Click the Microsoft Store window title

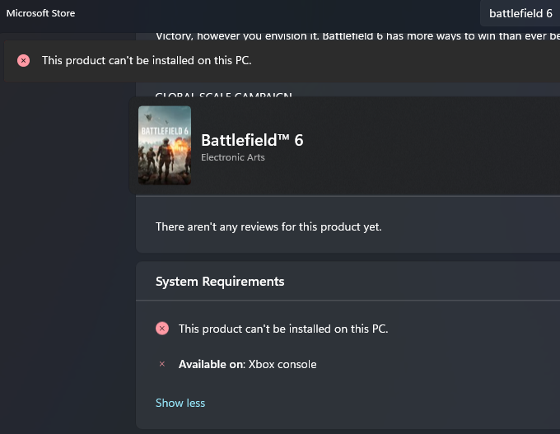coord(40,13)
